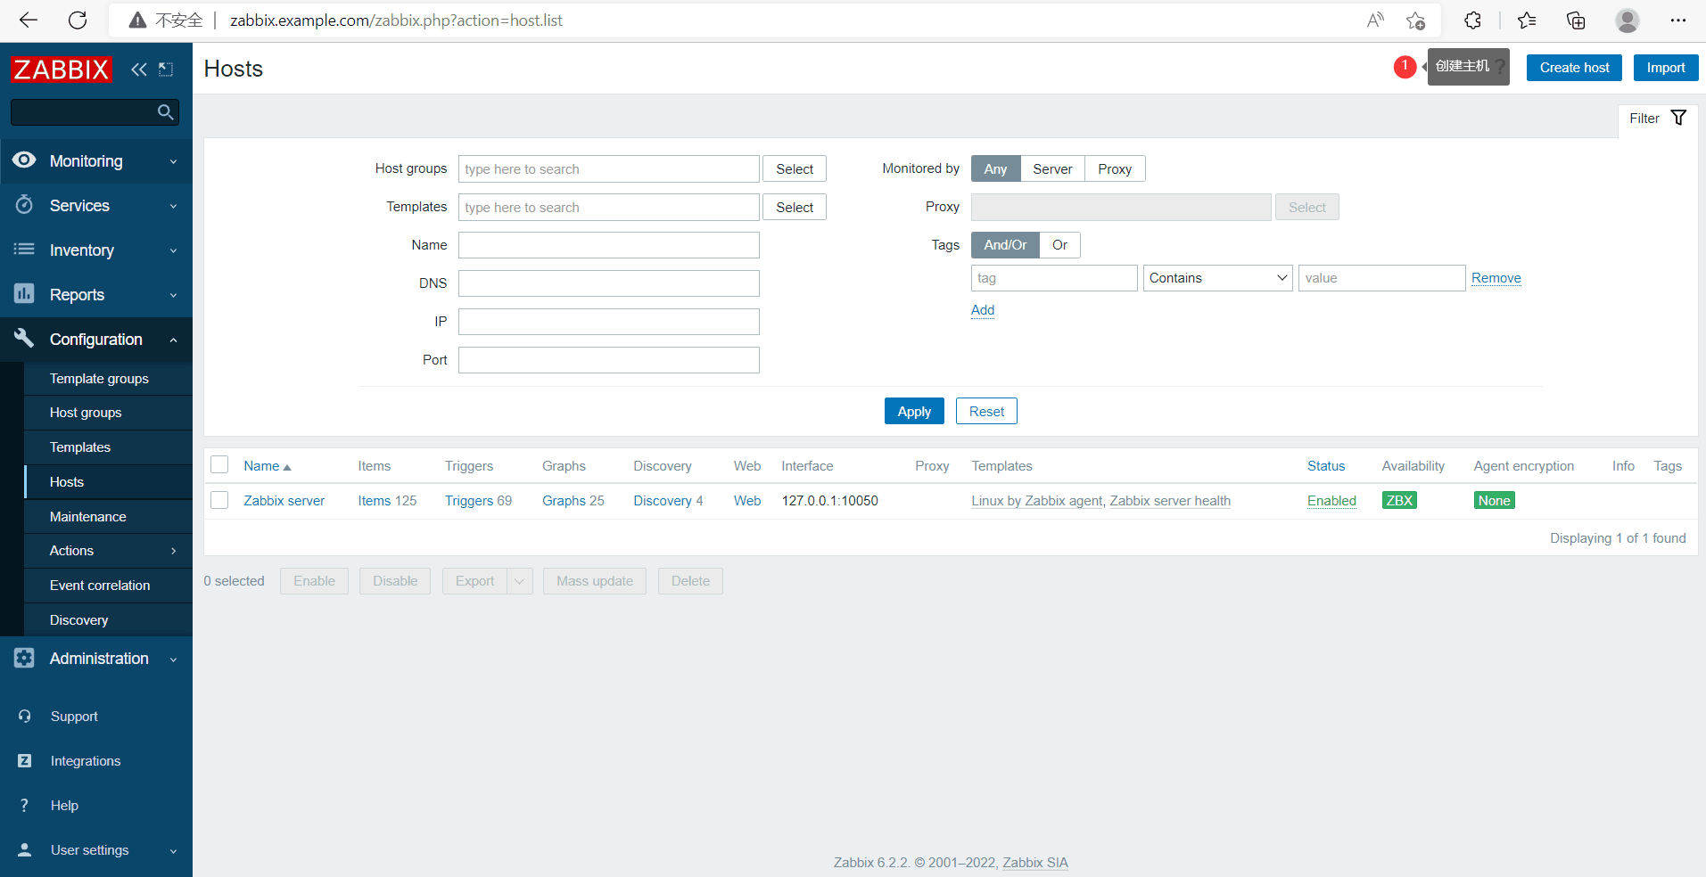
Task: Click the Enabled status link
Action: pyautogui.click(x=1331, y=501)
